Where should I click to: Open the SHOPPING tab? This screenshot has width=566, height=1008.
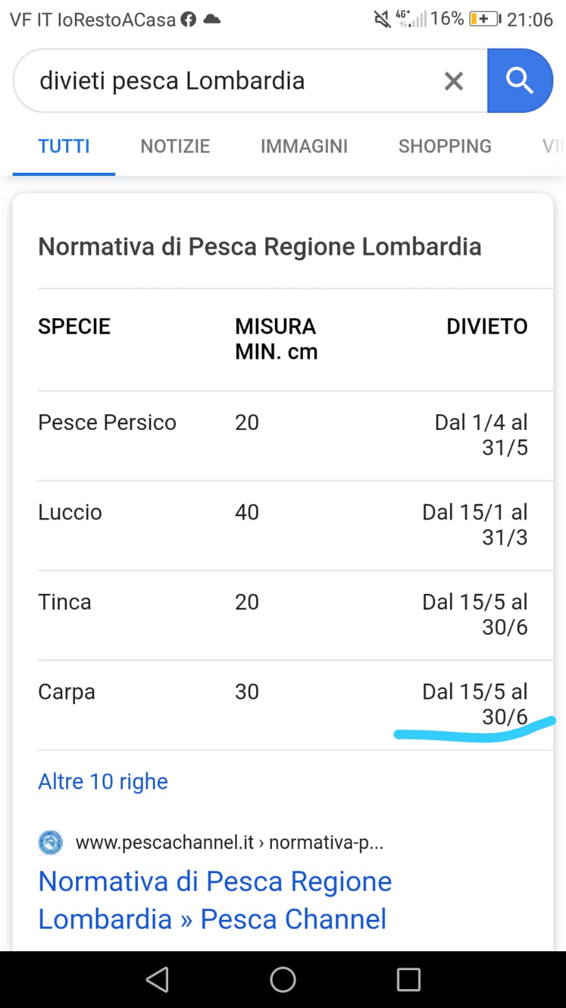point(445,146)
